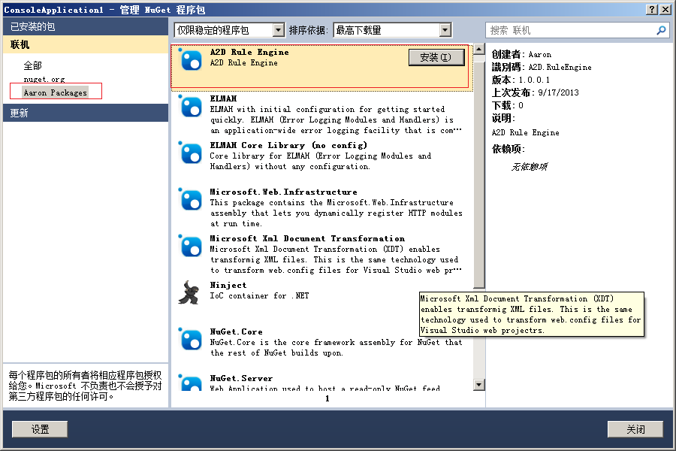Click the Microsoft Xml Document Transformation icon
This screenshot has width=676, height=451.
click(191, 247)
